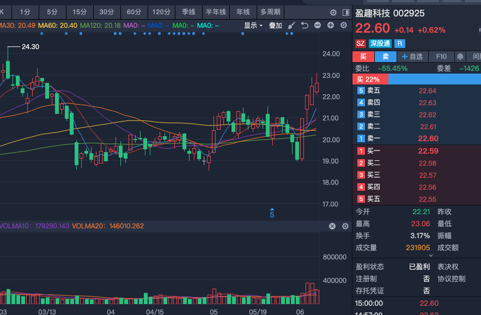The image size is (481, 315).
Task: Click the 24.30 high price label
Action: [31, 47]
